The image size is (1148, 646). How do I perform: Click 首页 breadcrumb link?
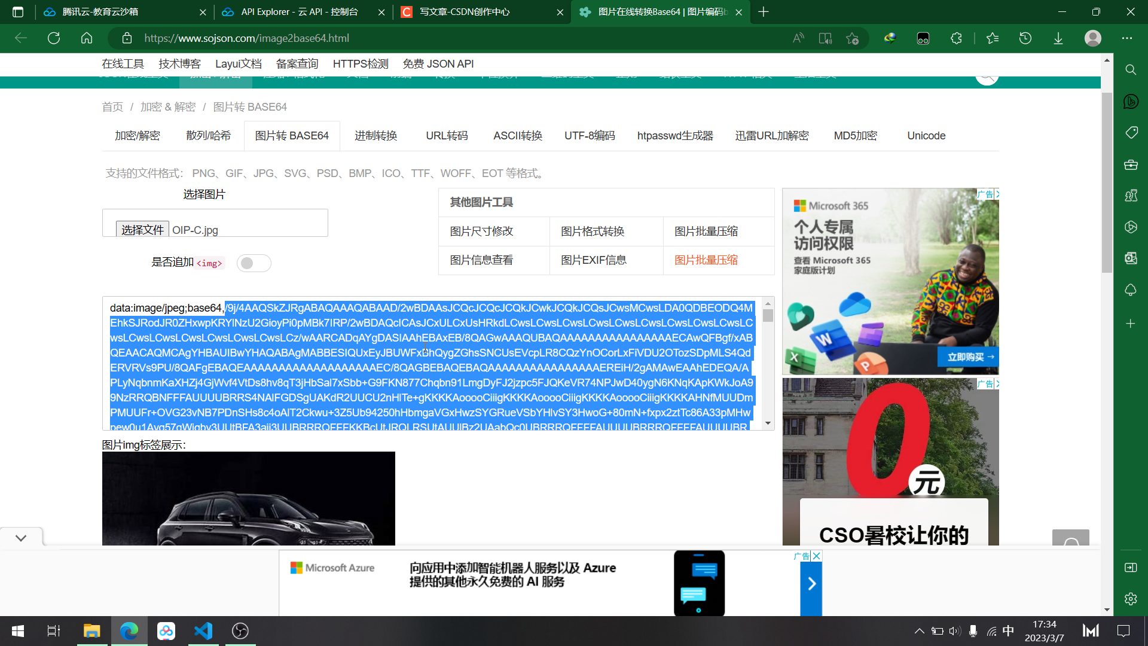tap(112, 107)
